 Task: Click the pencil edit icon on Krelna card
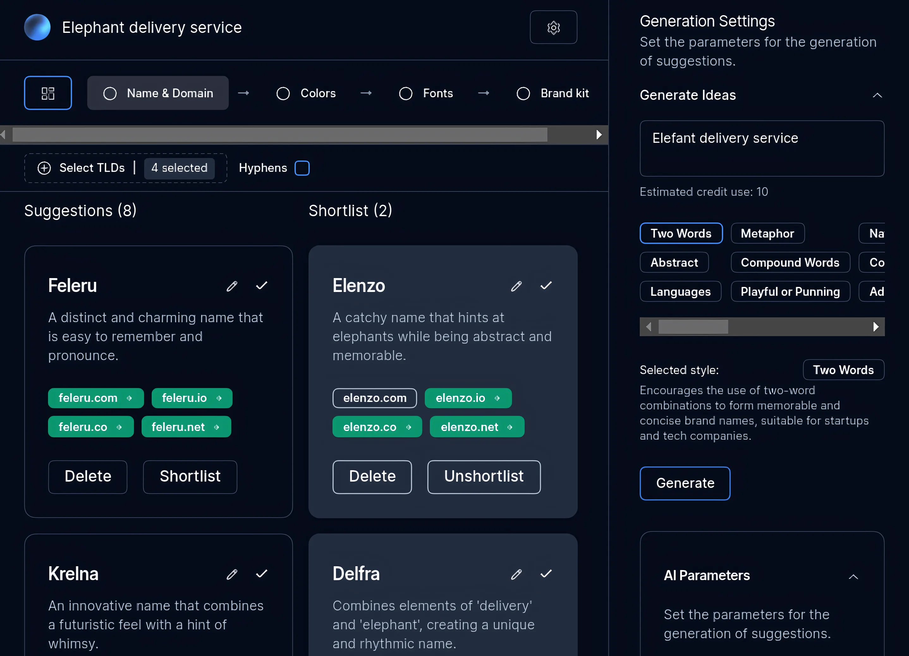[231, 574]
